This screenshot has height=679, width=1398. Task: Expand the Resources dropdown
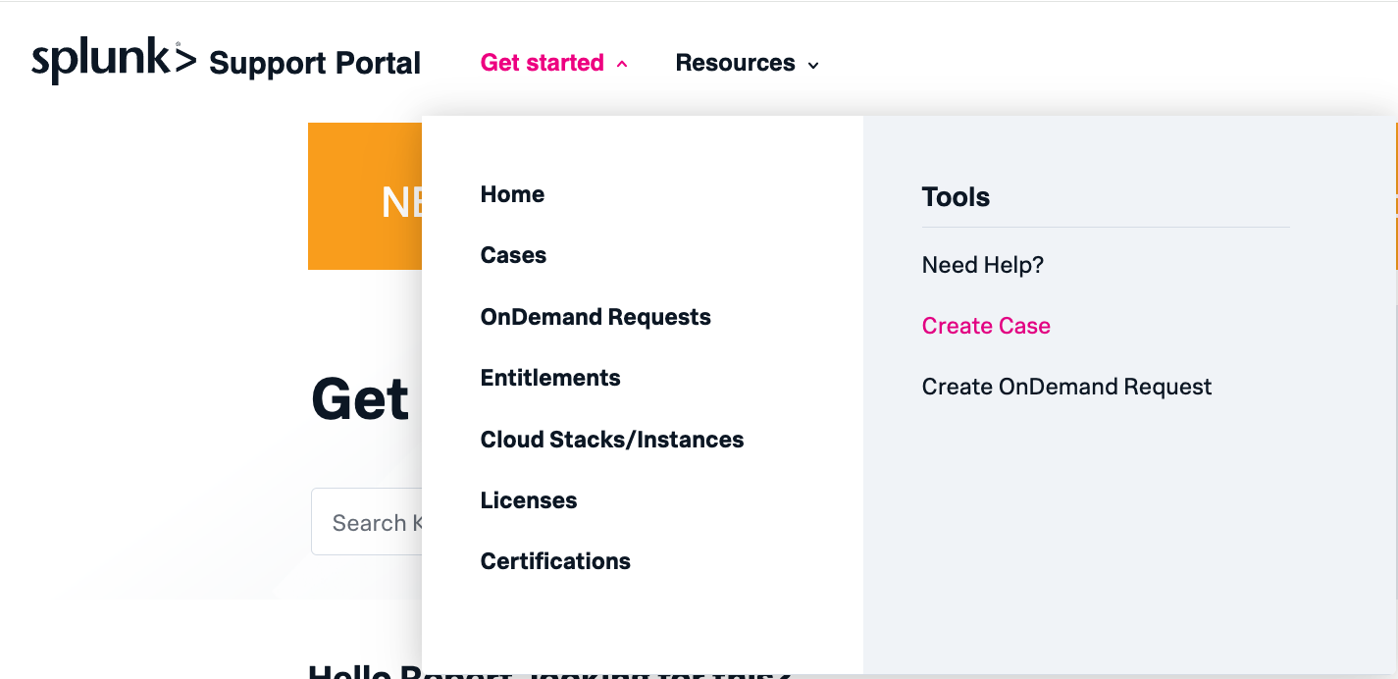coord(812,64)
